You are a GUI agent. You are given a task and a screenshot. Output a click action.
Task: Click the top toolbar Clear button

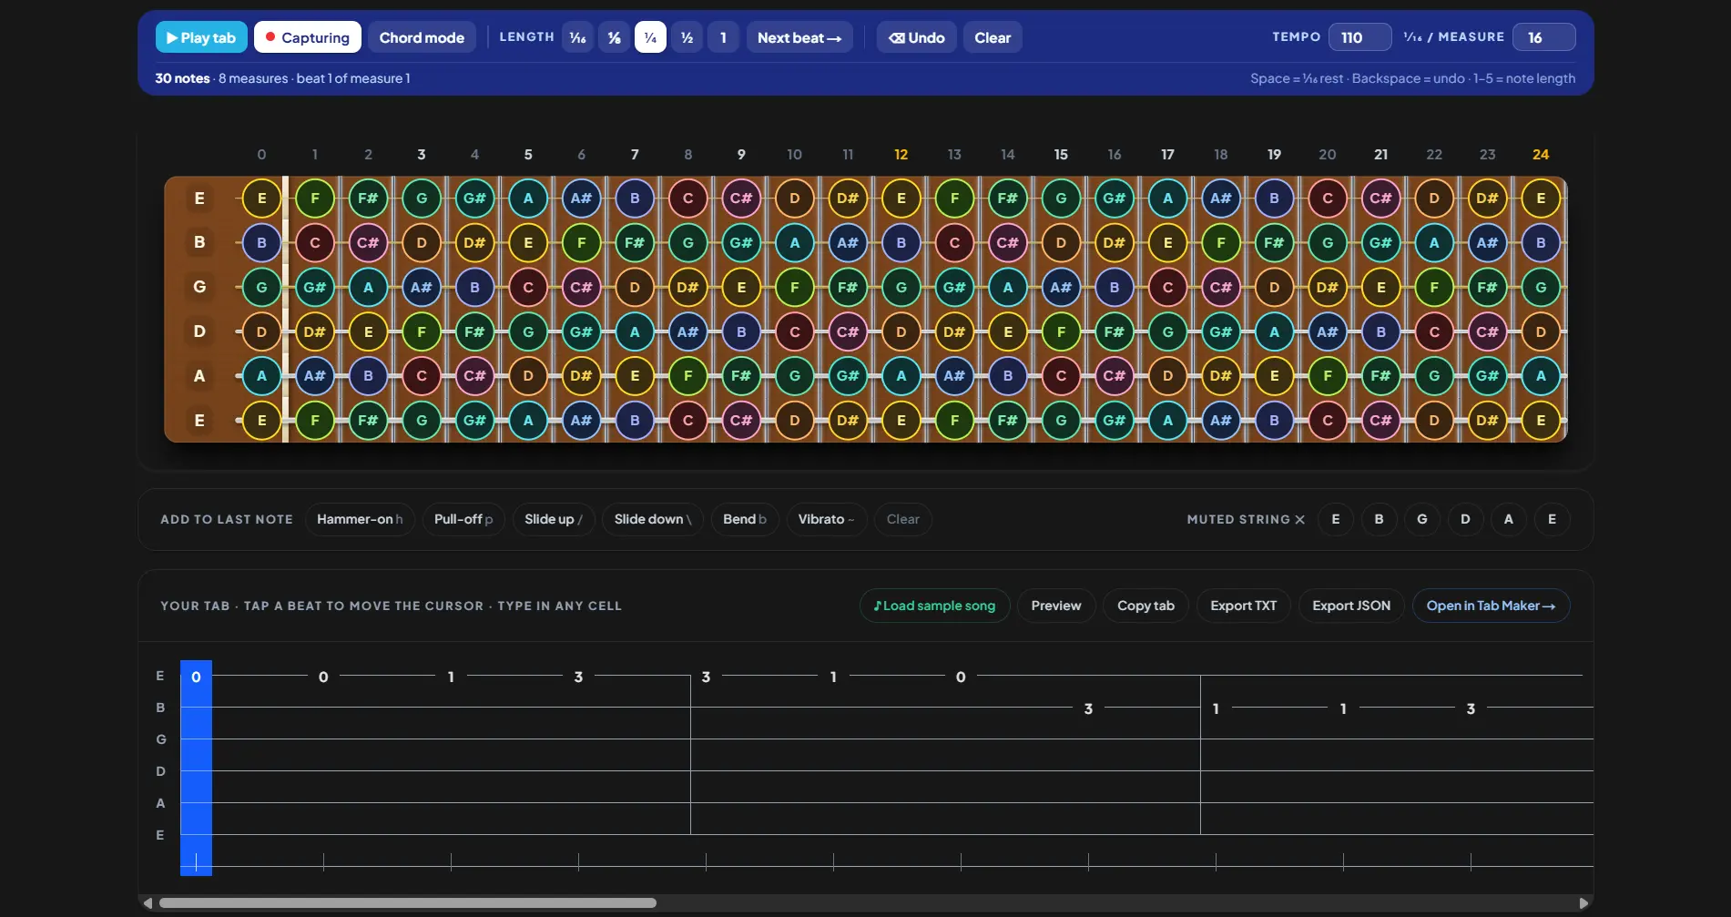pos(993,37)
